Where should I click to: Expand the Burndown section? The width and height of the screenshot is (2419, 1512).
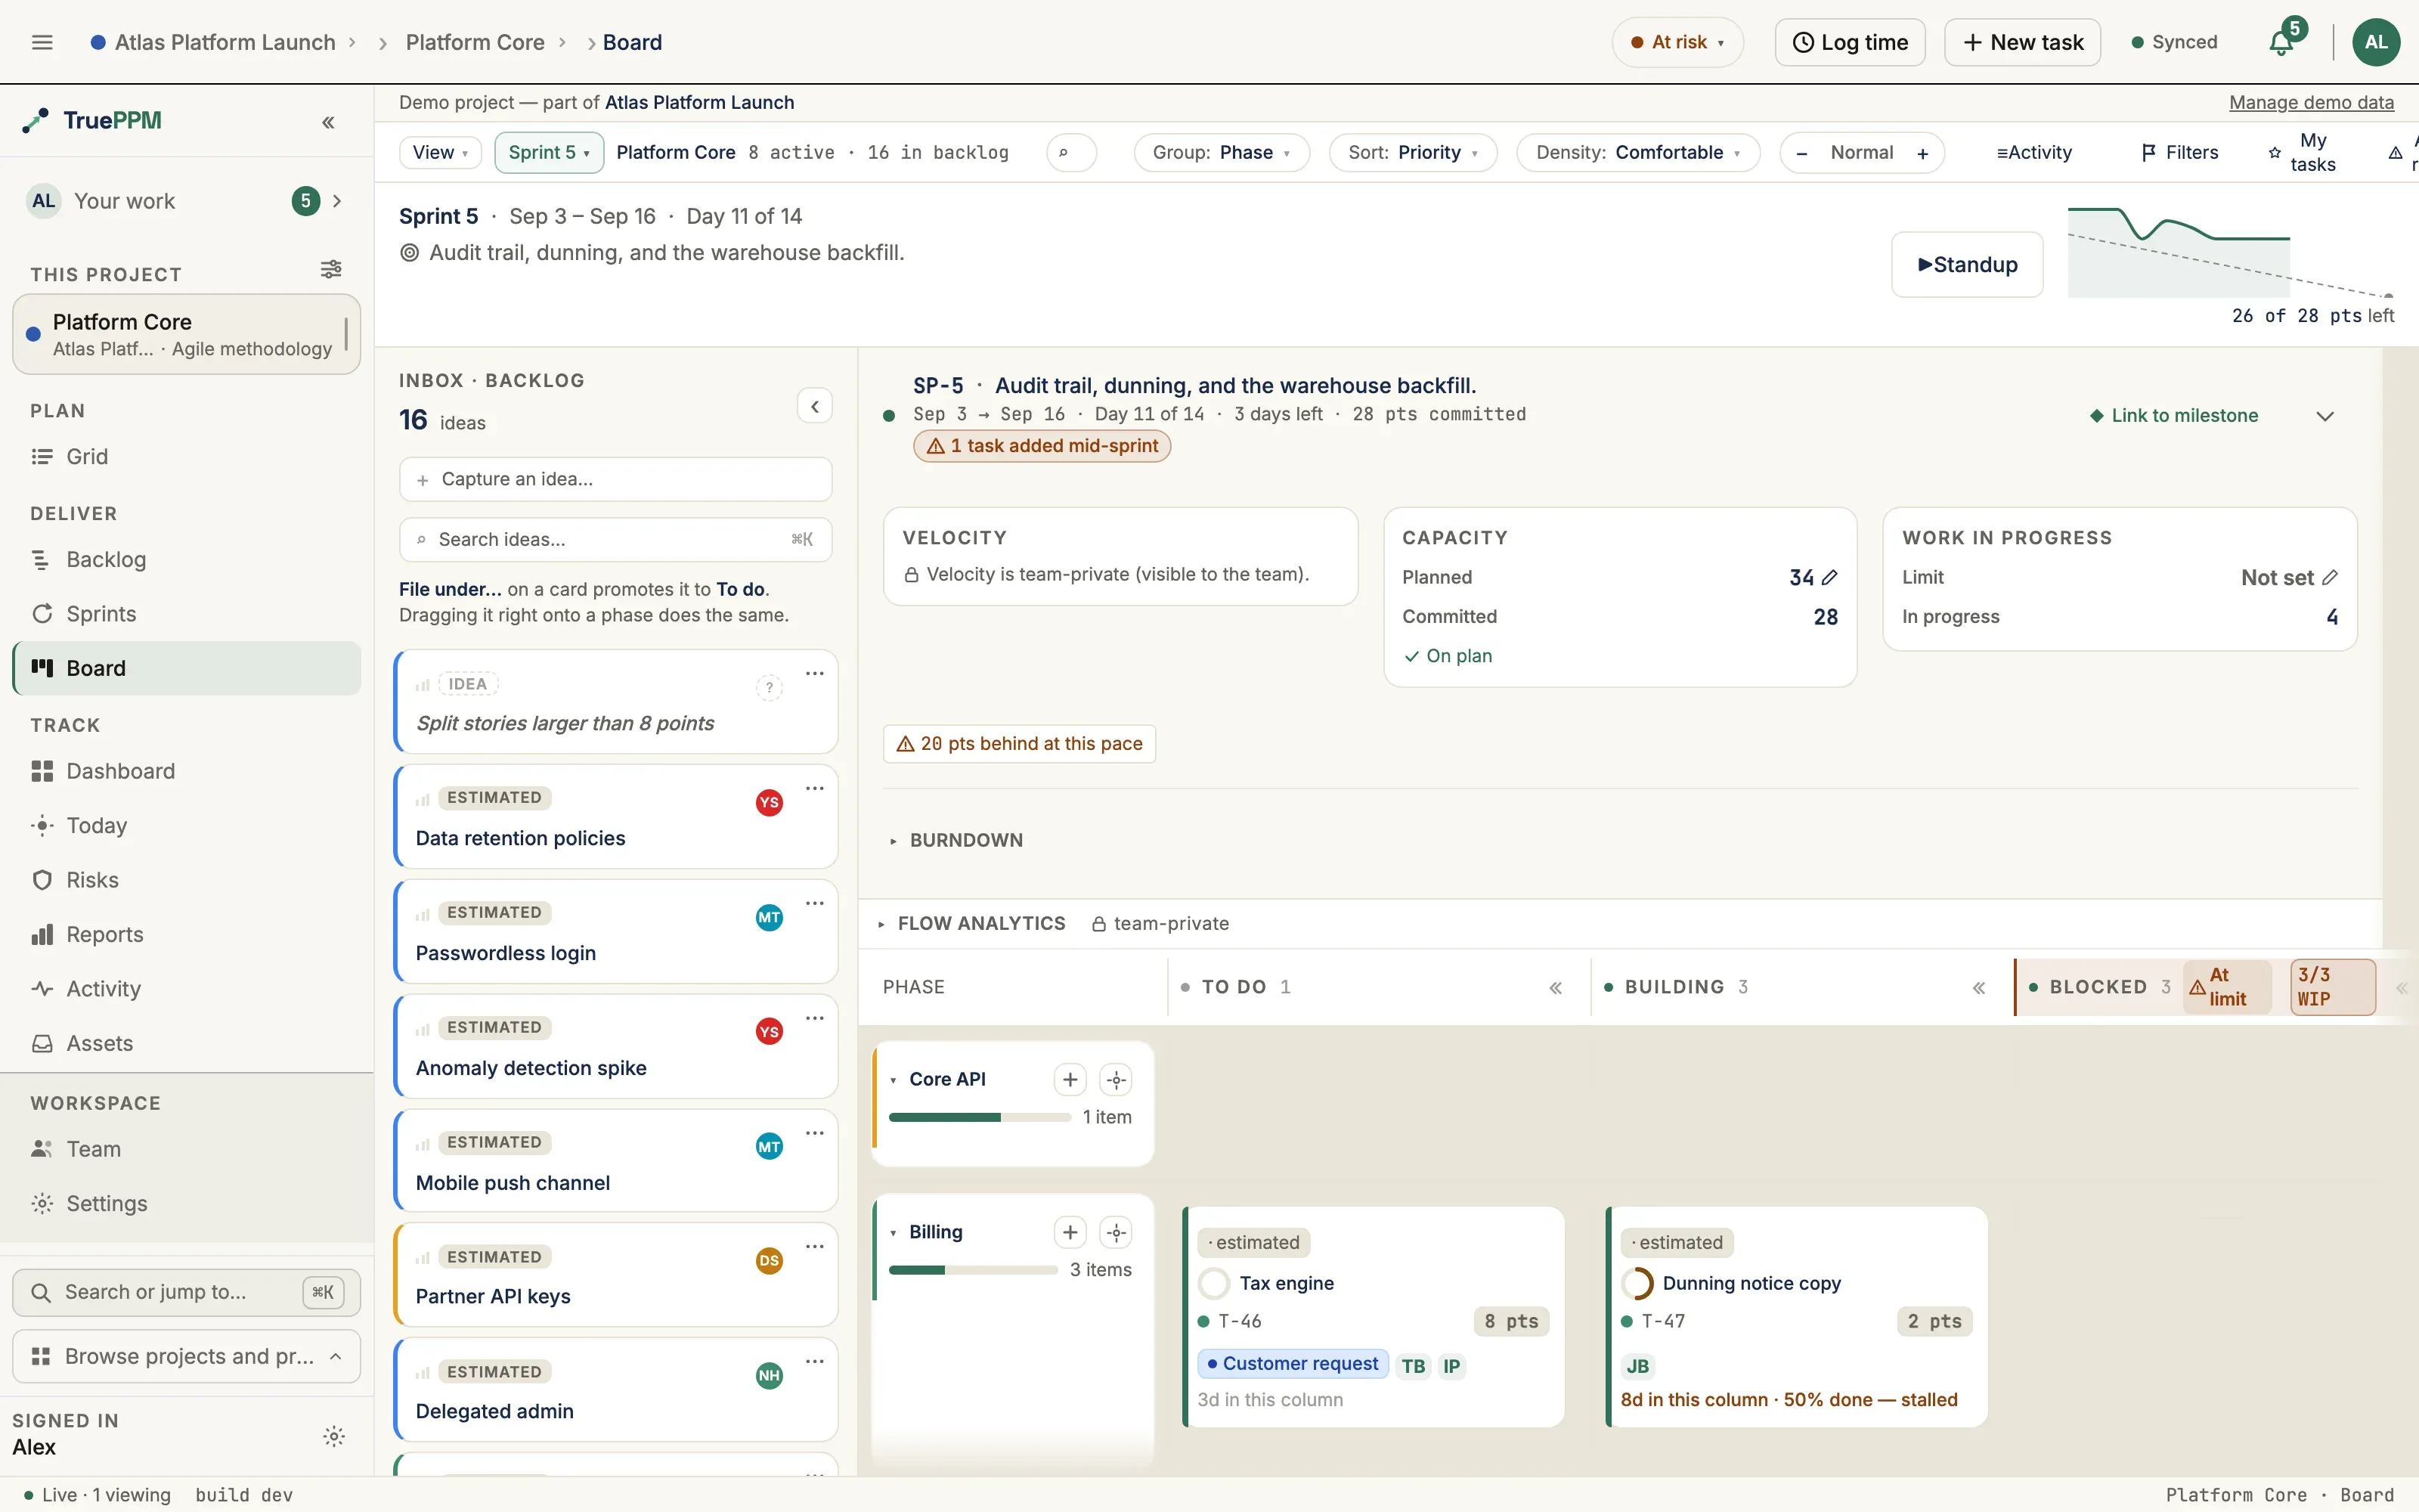(x=956, y=840)
